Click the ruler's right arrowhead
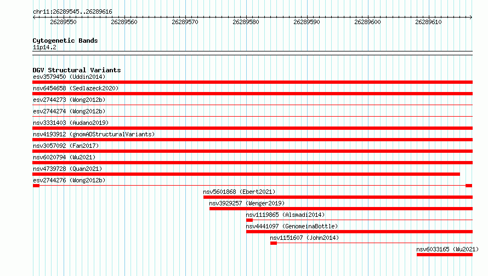Viewport: 488px width, 276px height. (x=471, y=17)
